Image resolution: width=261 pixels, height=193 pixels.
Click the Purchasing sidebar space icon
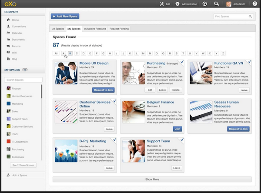click(9, 149)
